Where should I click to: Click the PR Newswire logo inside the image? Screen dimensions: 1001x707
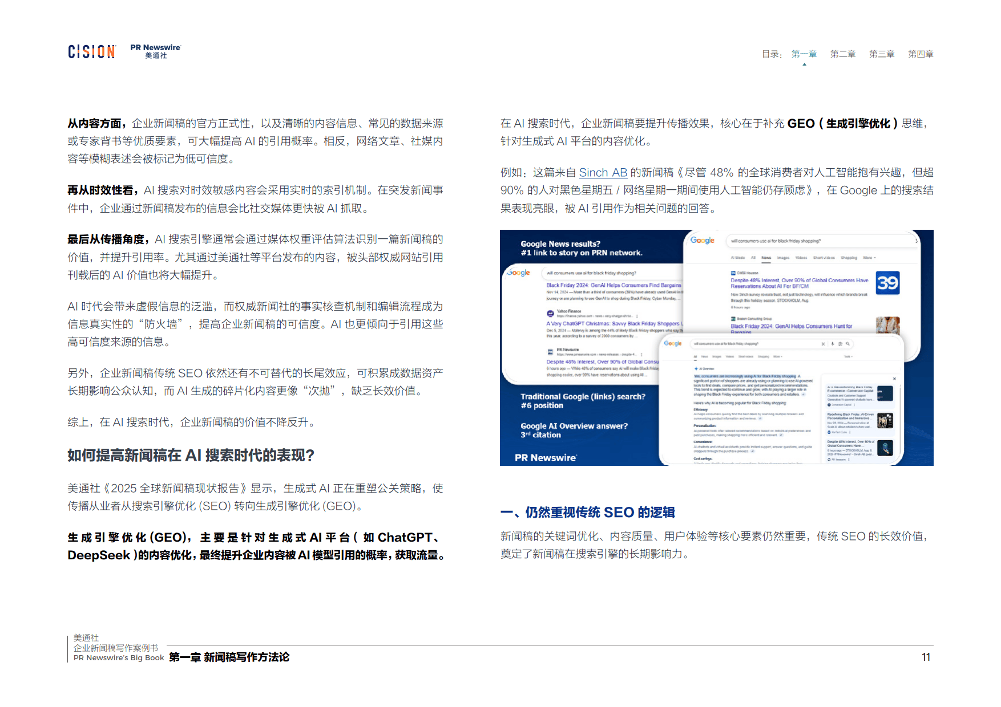(x=546, y=458)
